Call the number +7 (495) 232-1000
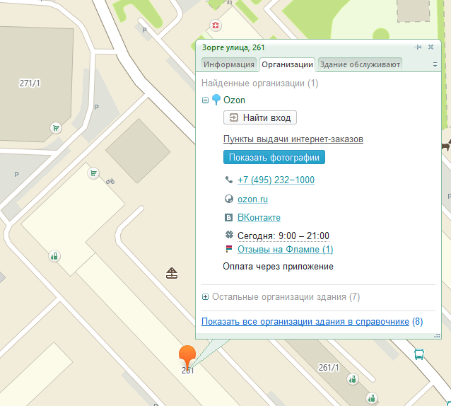The width and height of the screenshot is (451, 406). click(x=276, y=180)
